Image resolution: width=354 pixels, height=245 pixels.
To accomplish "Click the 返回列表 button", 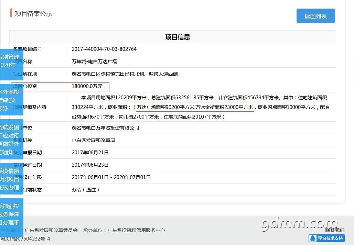I will coord(315,16).
